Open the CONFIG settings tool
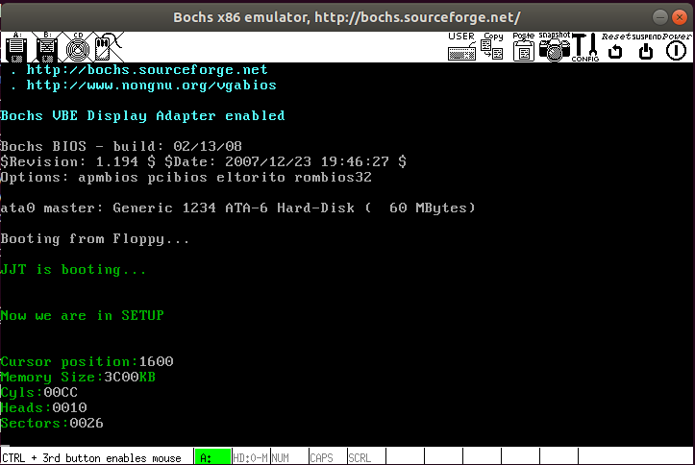Screen dimensions: 695x465 pos(584,47)
